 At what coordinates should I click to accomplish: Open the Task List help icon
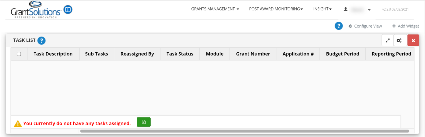pyautogui.click(x=42, y=41)
